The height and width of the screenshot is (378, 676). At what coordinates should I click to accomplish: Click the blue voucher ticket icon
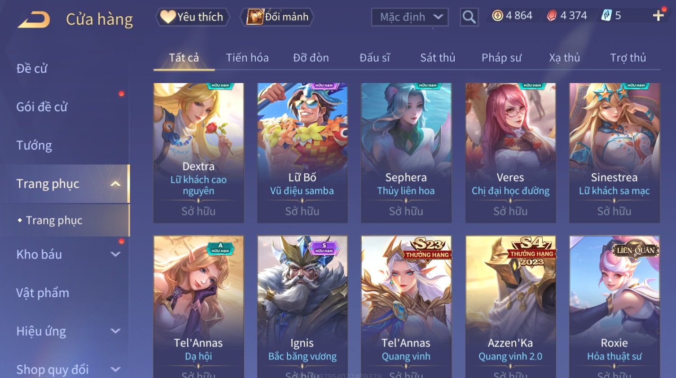[606, 16]
